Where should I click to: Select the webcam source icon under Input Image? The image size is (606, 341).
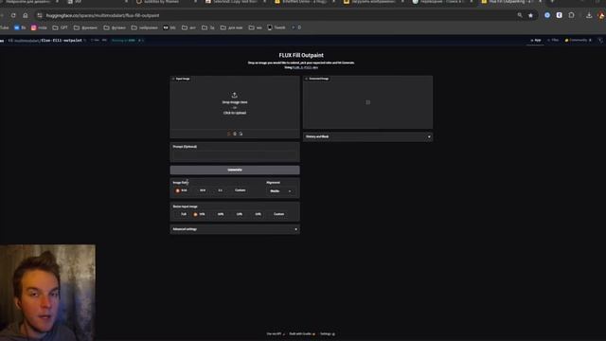pyautogui.click(x=235, y=134)
